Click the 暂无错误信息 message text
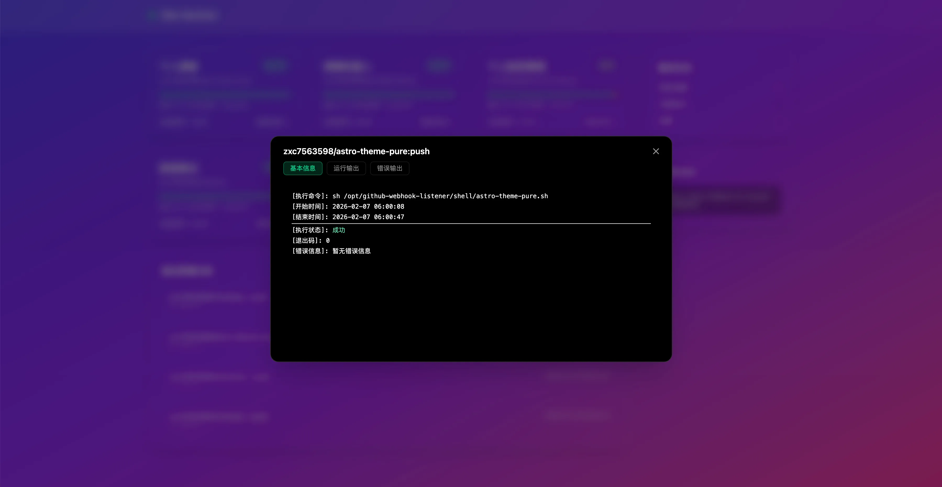 [351, 251]
